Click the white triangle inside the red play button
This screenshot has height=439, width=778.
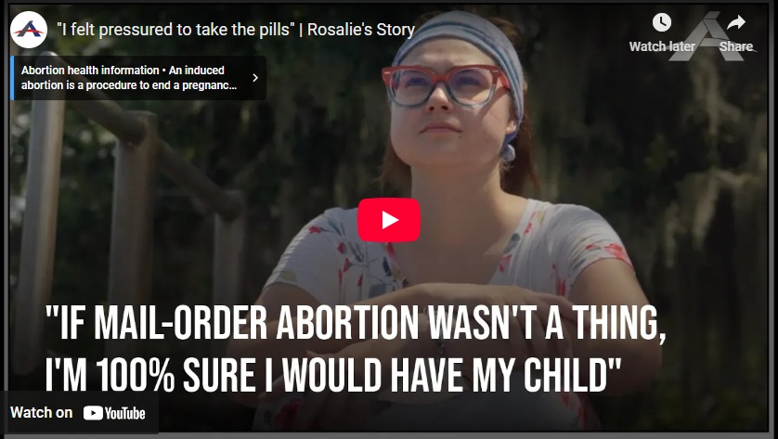click(390, 220)
